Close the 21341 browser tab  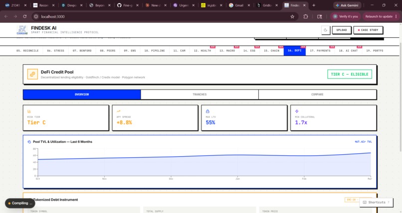tap(25, 5)
